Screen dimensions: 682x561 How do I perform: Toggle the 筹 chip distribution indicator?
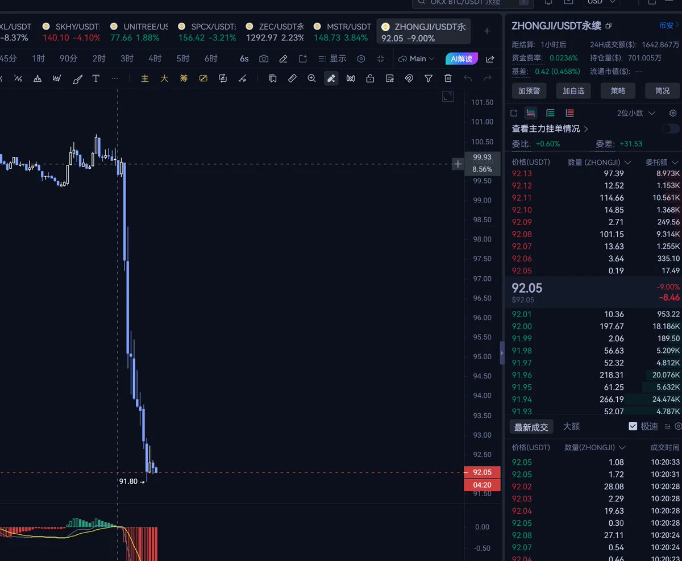pos(184,78)
